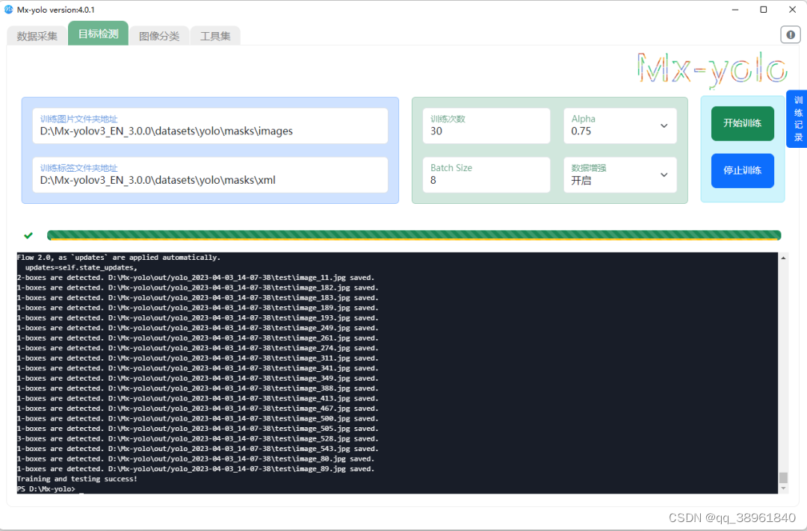
Task: Click the green checkmark status icon
Action: (x=28, y=235)
